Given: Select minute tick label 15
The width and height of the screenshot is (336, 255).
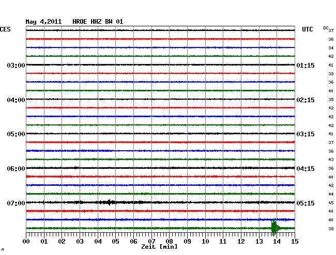Looking at the screenshot, I should (295, 242).
